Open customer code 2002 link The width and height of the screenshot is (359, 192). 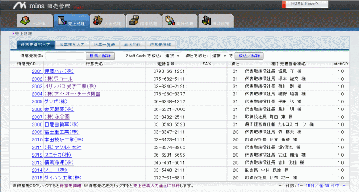pos(37,79)
